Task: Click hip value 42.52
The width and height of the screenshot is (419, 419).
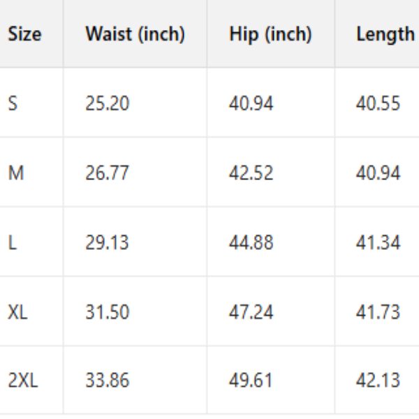Action: [251, 173]
